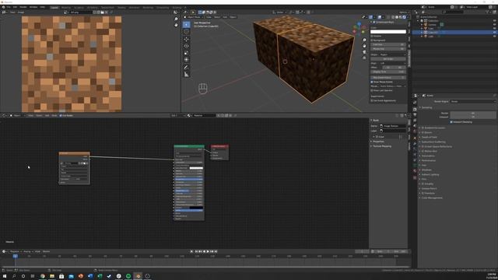Switch to the Scripting workspace tab
Viewport: 498px width, 280px height.
[177, 7]
